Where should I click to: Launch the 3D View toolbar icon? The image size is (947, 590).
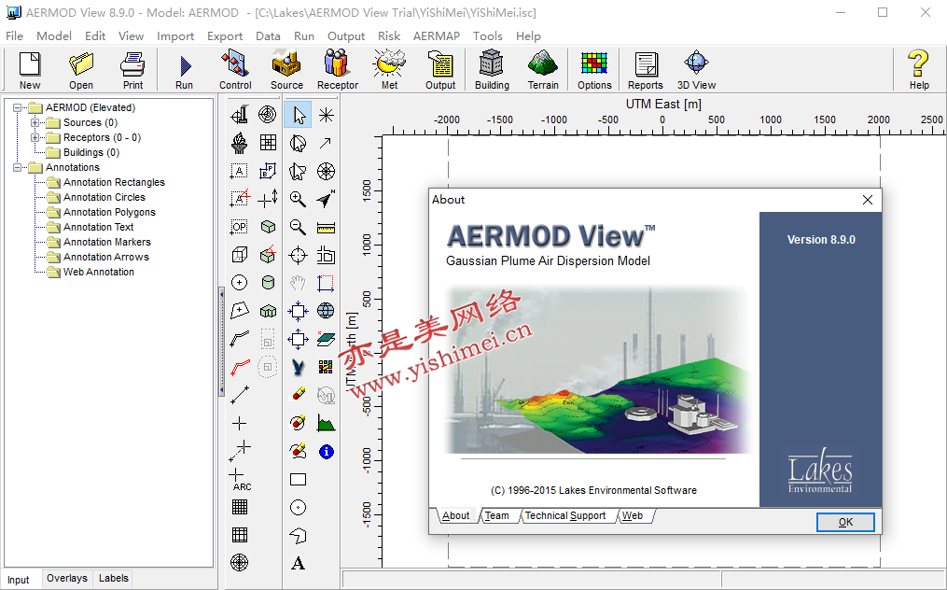coord(696,70)
